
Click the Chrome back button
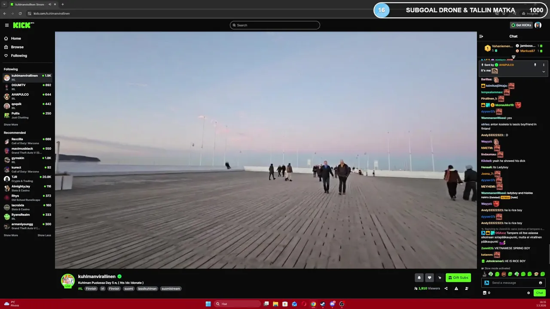[5, 13]
